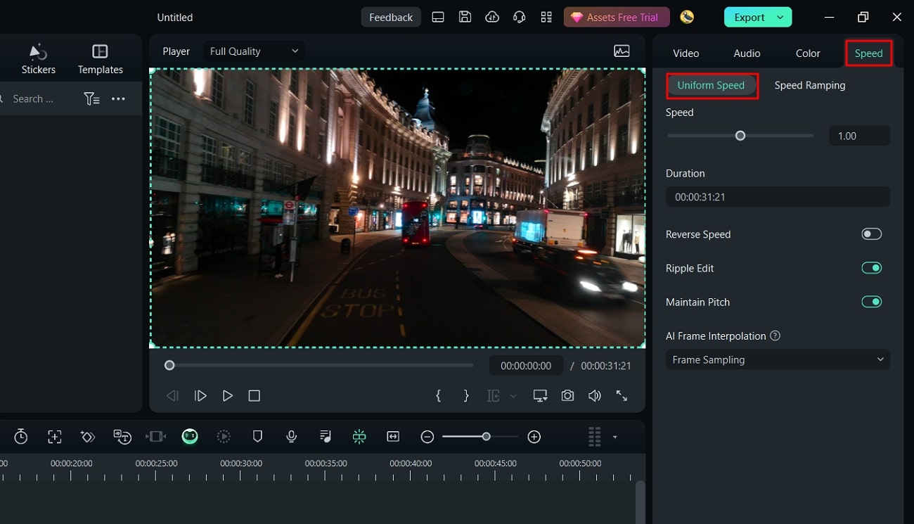
Task: Expand the insert options arrow beside the clip icon
Action: click(513, 396)
